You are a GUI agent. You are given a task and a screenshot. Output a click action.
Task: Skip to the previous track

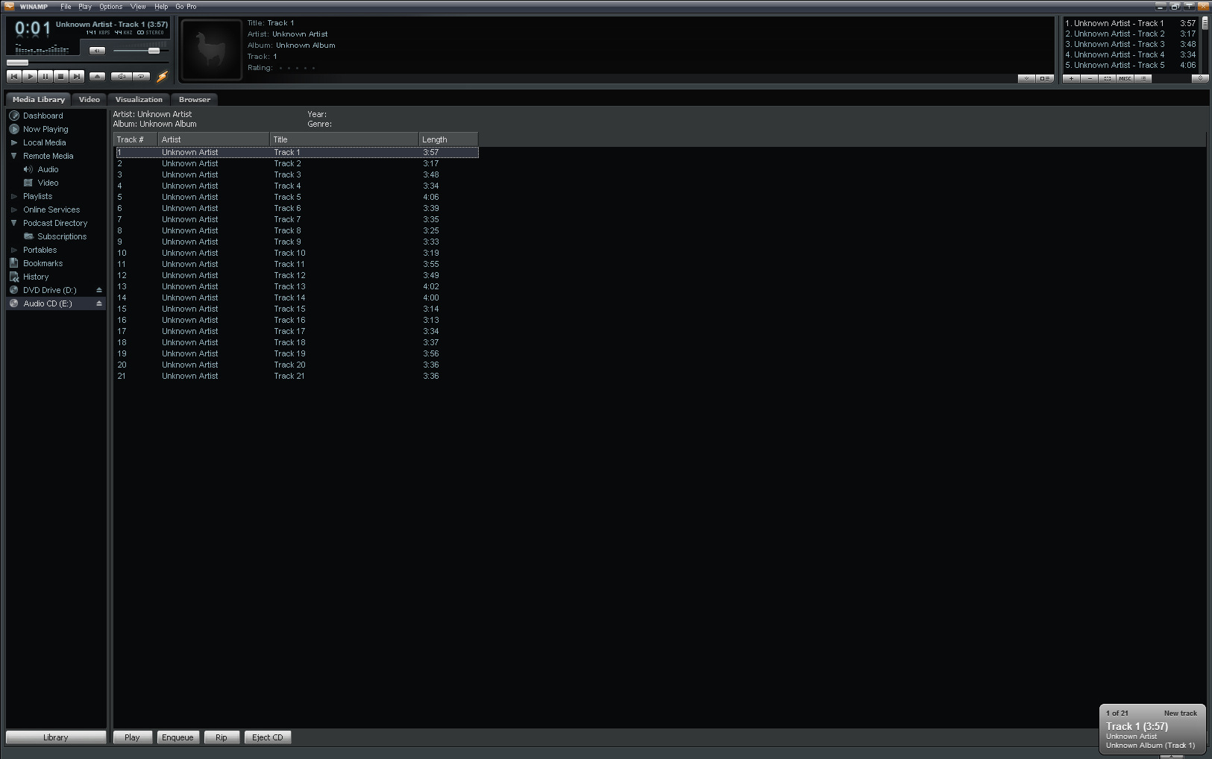(x=14, y=76)
